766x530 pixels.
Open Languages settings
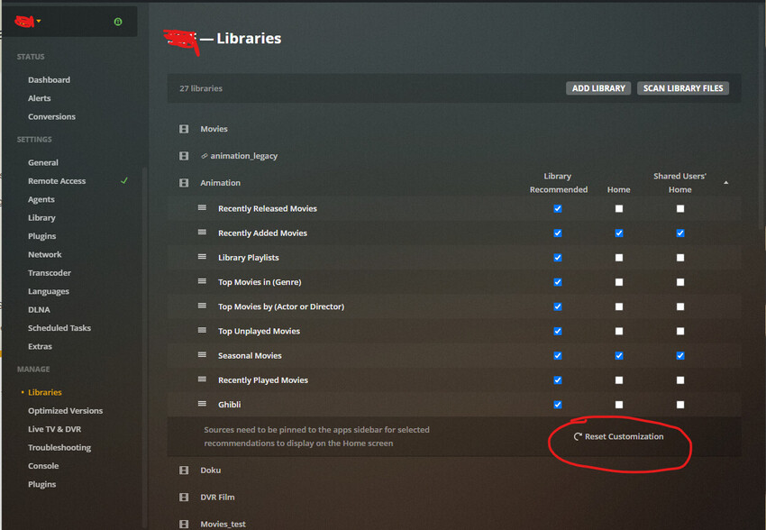[x=49, y=291]
